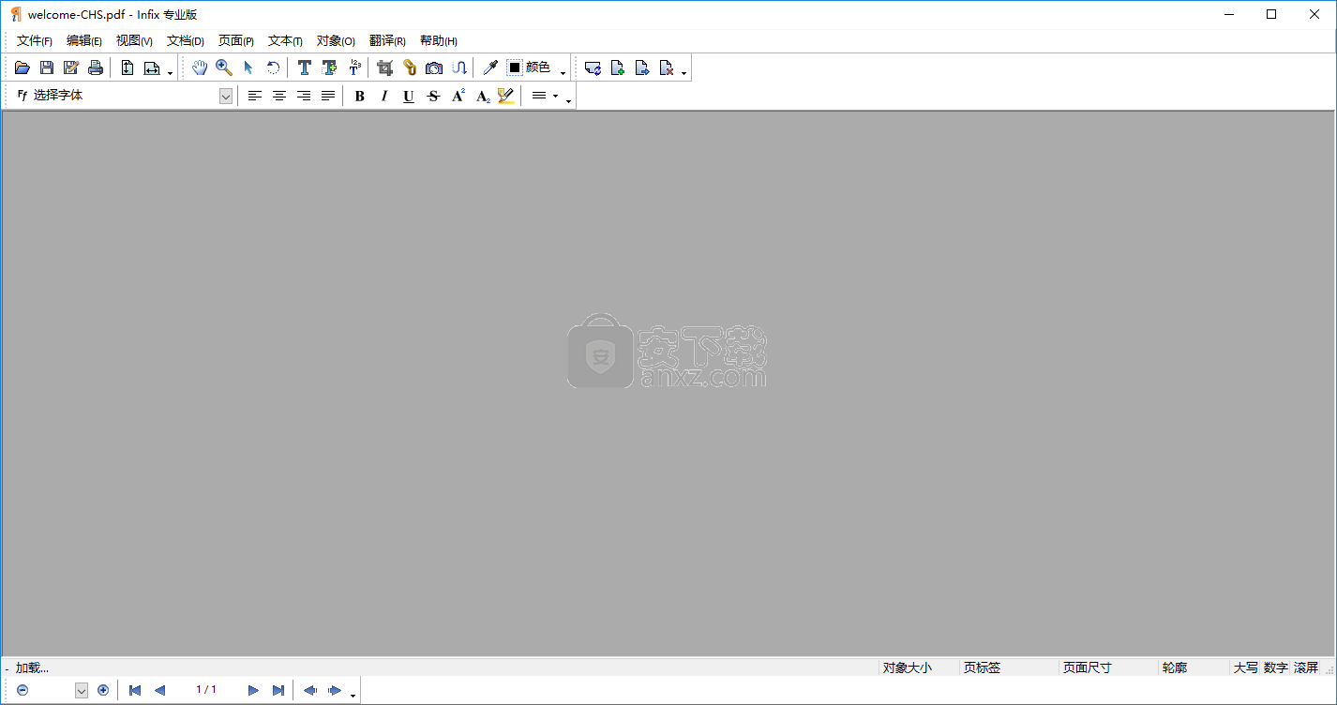Select the magnifier Zoom tool
The height and width of the screenshot is (705, 1337).
coord(224,67)
